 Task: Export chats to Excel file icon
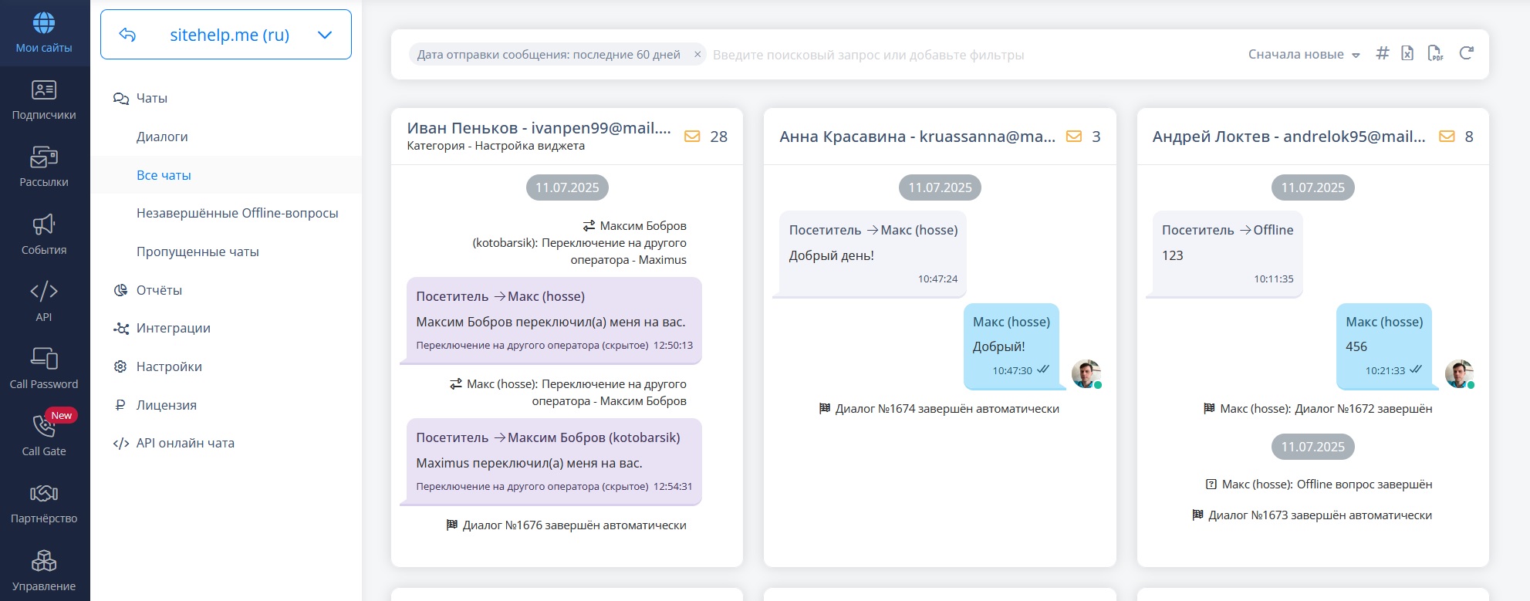pos(1407,53)
